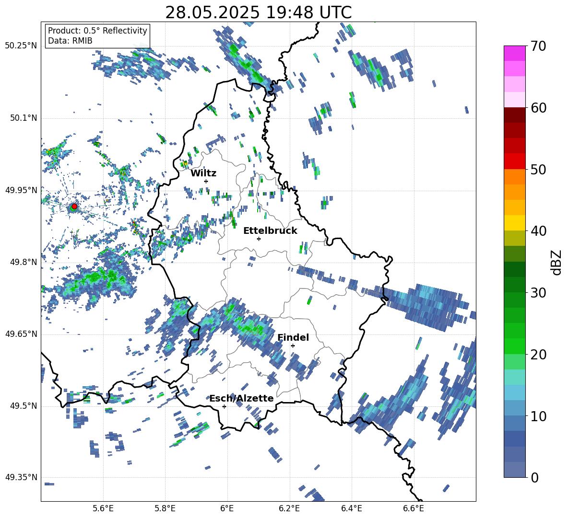Click the 60 tick on the colorbar
This screenshot has width=568, height=518.
(x=538, y=107)
